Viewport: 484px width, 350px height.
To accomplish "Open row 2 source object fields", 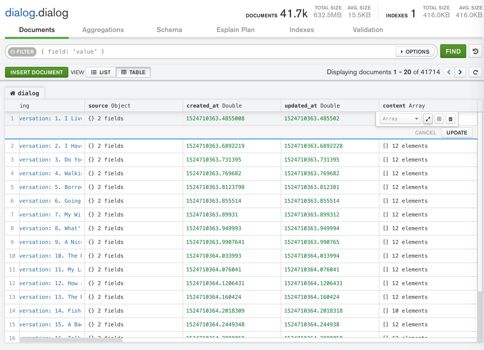I will [x=106, y=146].
